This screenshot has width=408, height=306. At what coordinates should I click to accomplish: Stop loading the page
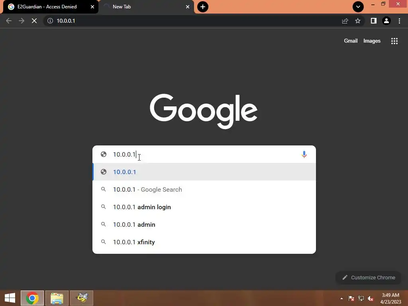tap(34, 21)
